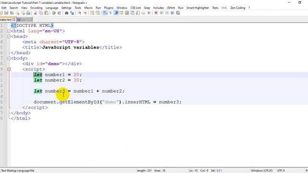
Task: Toggle Show All Characters pilcrow icon
Action: click(110, 13)
